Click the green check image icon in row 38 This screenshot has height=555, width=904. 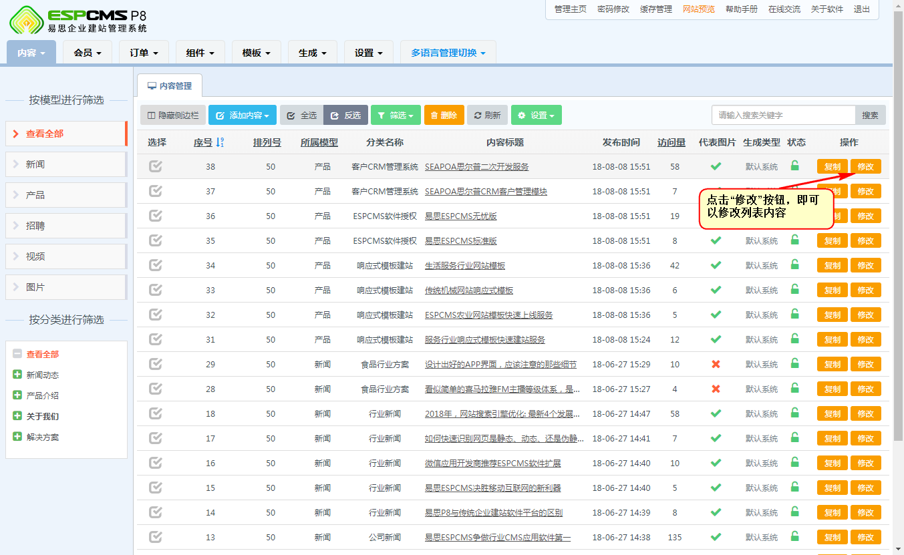tap(716, 166)
